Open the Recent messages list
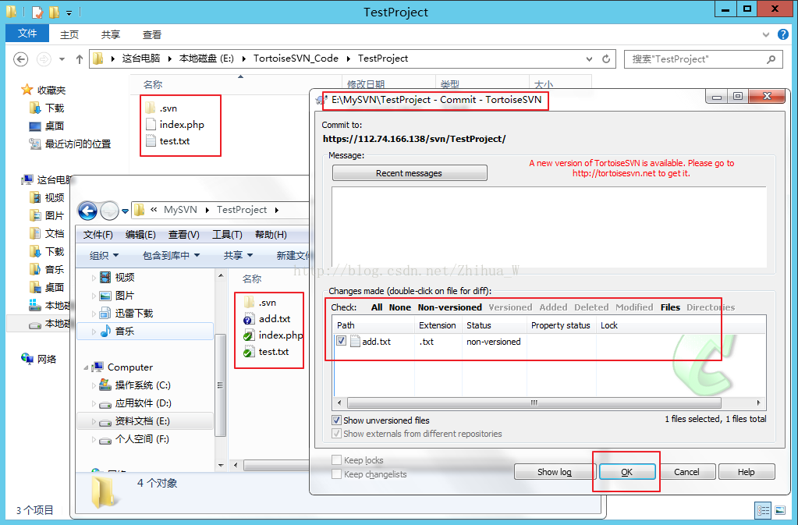 point(410,173)
